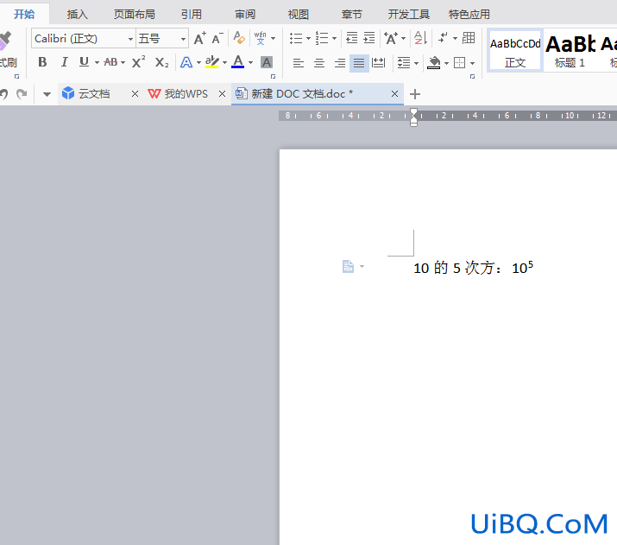617x545 pixels.
Task: Add new document tab with plus
Action: point(415,94)
